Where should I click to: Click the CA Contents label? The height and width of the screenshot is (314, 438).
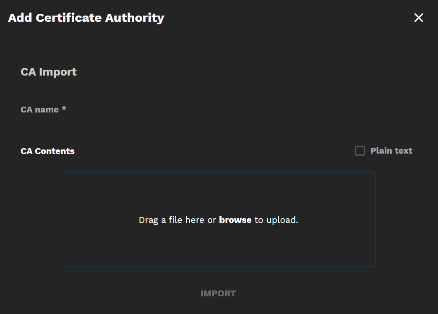47,151
